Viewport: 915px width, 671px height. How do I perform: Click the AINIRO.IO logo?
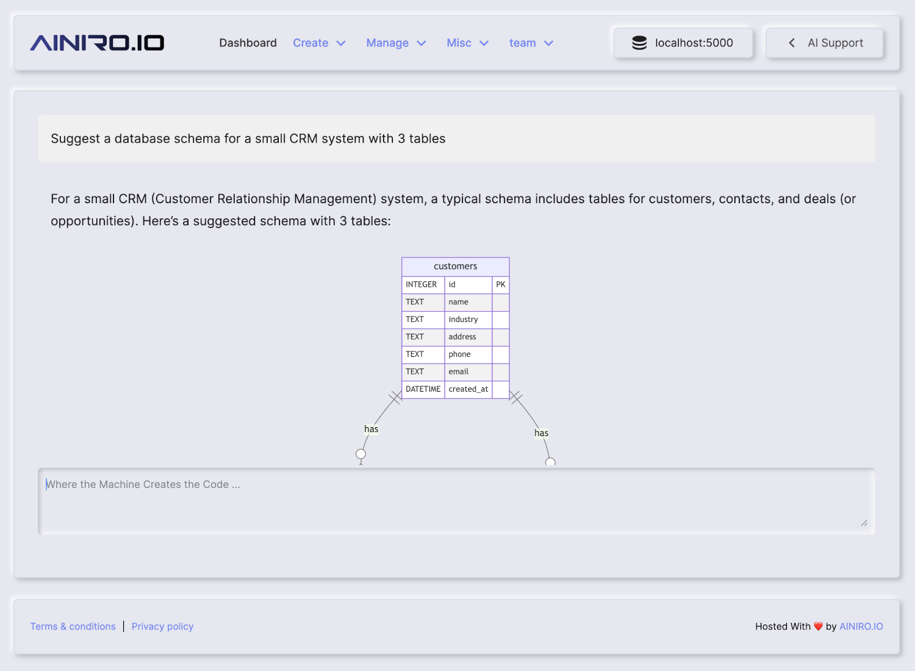(98, 43)
